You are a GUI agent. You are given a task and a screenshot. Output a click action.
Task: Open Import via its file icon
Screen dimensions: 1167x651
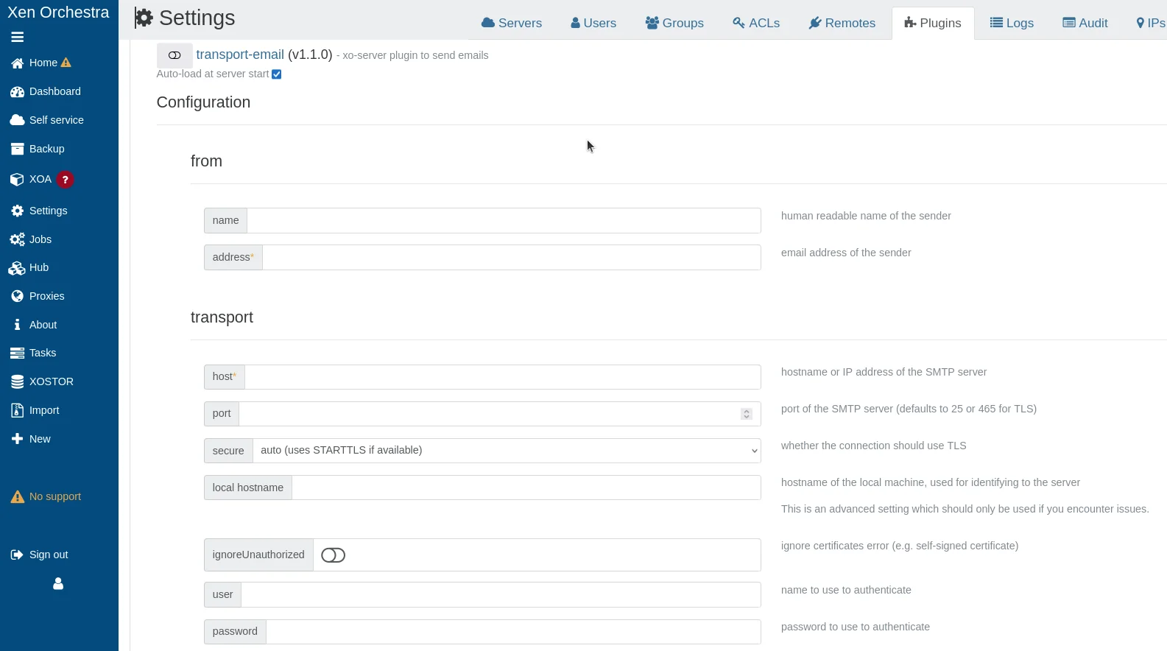tap(18, 410)
